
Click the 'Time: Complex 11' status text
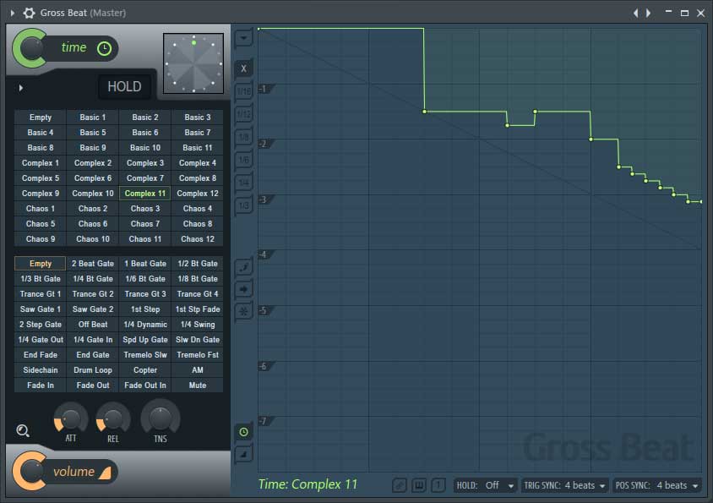click(x=308, y=484)
